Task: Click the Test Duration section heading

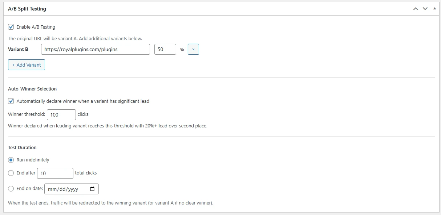Action: pyautogui.click(x=23, y=147)
